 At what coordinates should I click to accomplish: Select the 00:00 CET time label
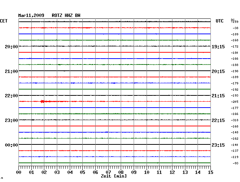tap(11, 145)
